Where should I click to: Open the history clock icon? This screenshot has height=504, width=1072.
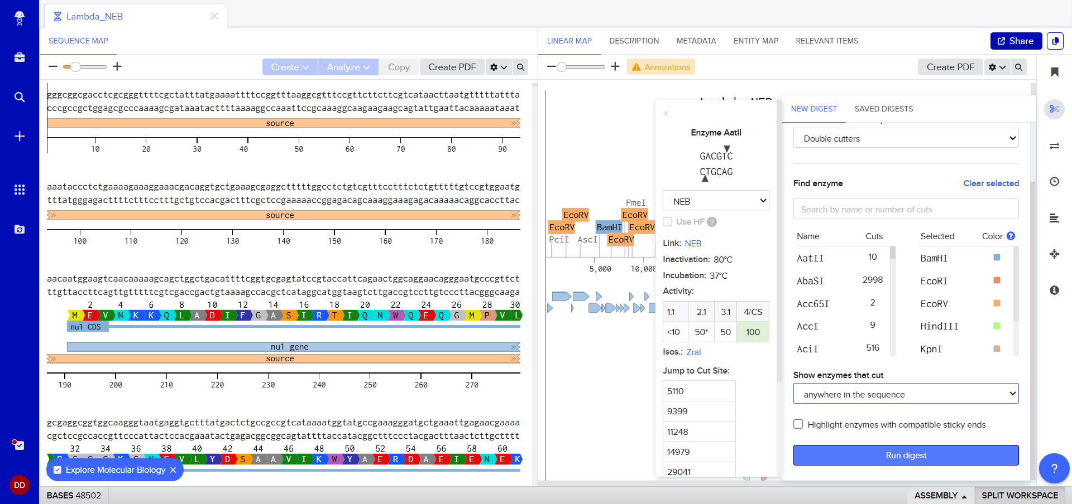(x=1054, y=182)
